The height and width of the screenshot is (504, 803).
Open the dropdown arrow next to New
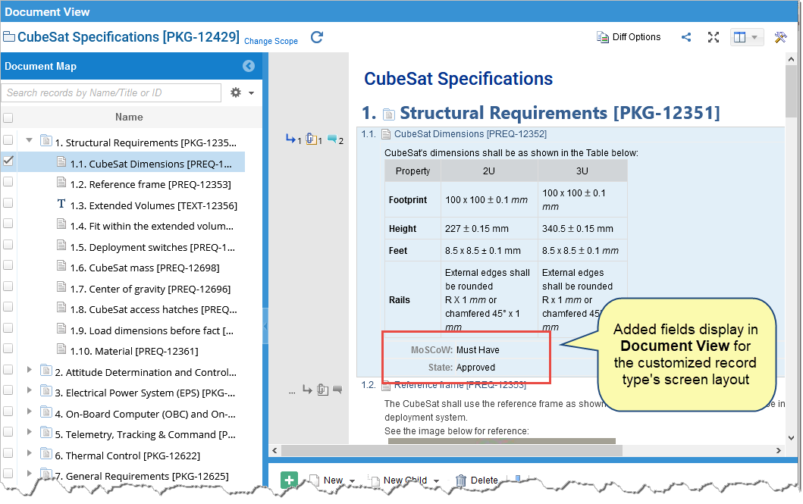pyautogui.click(x=352, y=481)
